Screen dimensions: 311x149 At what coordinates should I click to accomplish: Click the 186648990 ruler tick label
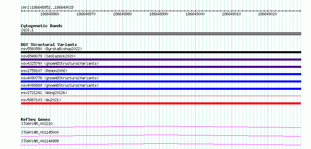point(159,14)
